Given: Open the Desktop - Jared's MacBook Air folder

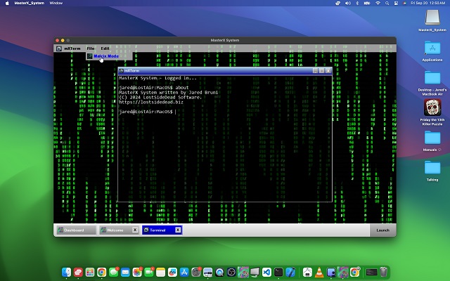Looking at the screenshot, I should tap(432, 83).
